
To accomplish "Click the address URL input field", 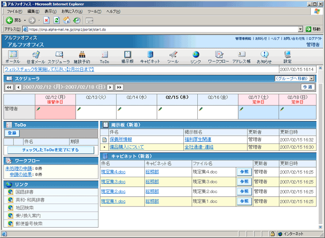I will (162, 29).
